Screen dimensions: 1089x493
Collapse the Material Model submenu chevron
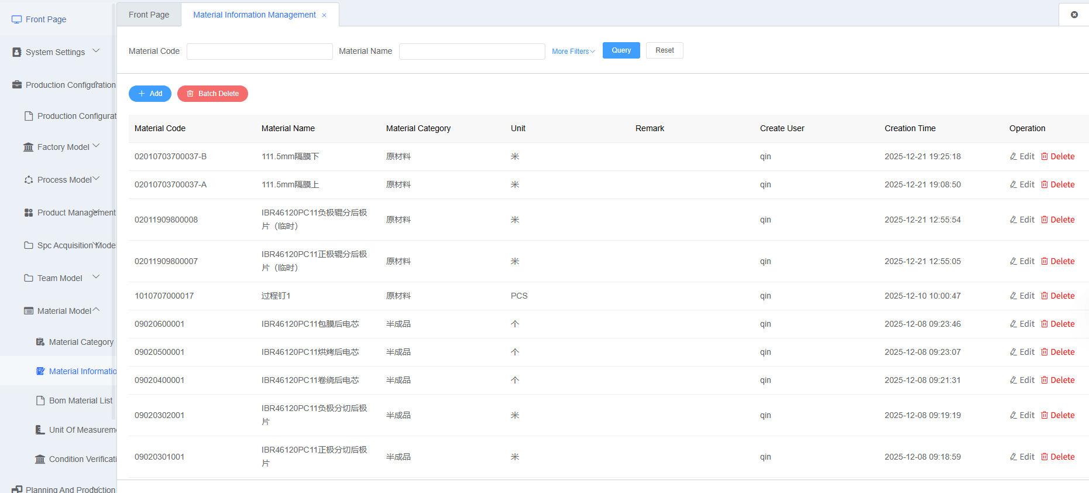click(96, 310)
